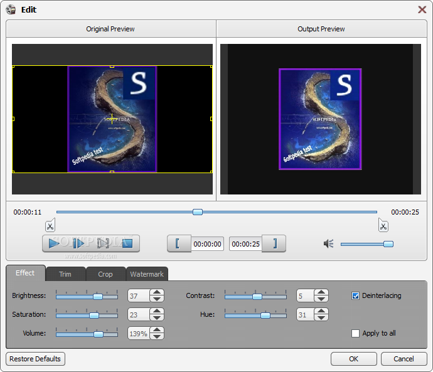Click the left scissors trim start marker
This screenshot has width=433, height=372.
click(x=50, y=225)
